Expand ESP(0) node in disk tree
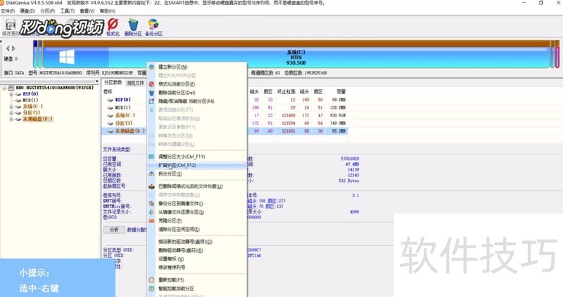Screen dimensions: 563x297 pos(11,94)
